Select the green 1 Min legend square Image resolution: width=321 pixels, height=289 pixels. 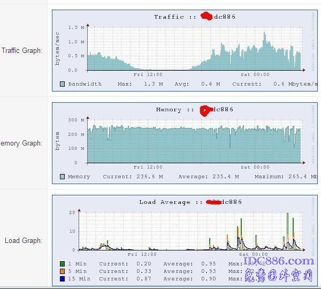coord(63,264)
